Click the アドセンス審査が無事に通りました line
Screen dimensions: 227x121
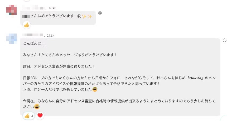pyautogui.click(x=59, y=67)
